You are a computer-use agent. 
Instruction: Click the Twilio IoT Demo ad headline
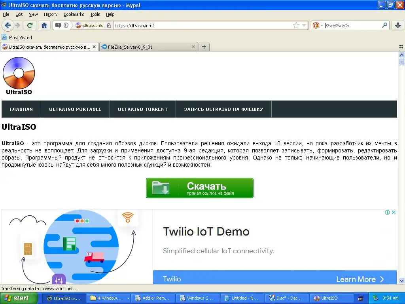[x=206, y=231]
